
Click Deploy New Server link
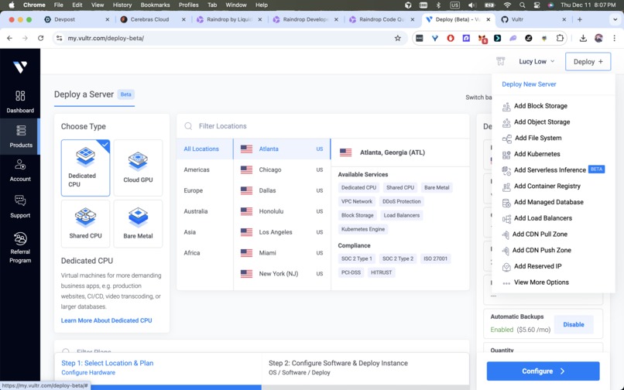pos(529,84)
